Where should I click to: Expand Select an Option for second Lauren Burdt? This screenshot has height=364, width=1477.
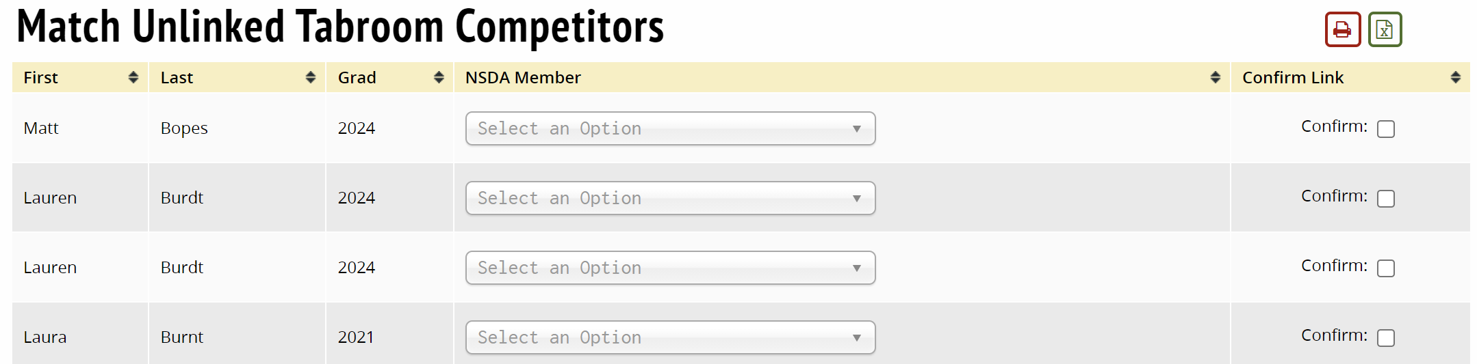[x=670, y=268]
